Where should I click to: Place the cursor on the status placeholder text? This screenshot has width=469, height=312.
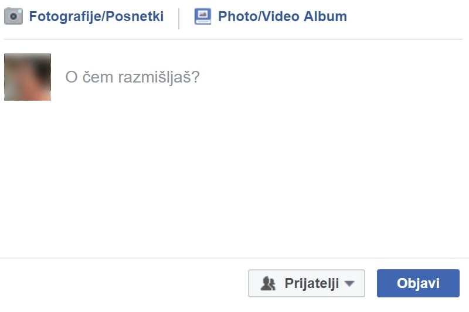tap(132, 77)
